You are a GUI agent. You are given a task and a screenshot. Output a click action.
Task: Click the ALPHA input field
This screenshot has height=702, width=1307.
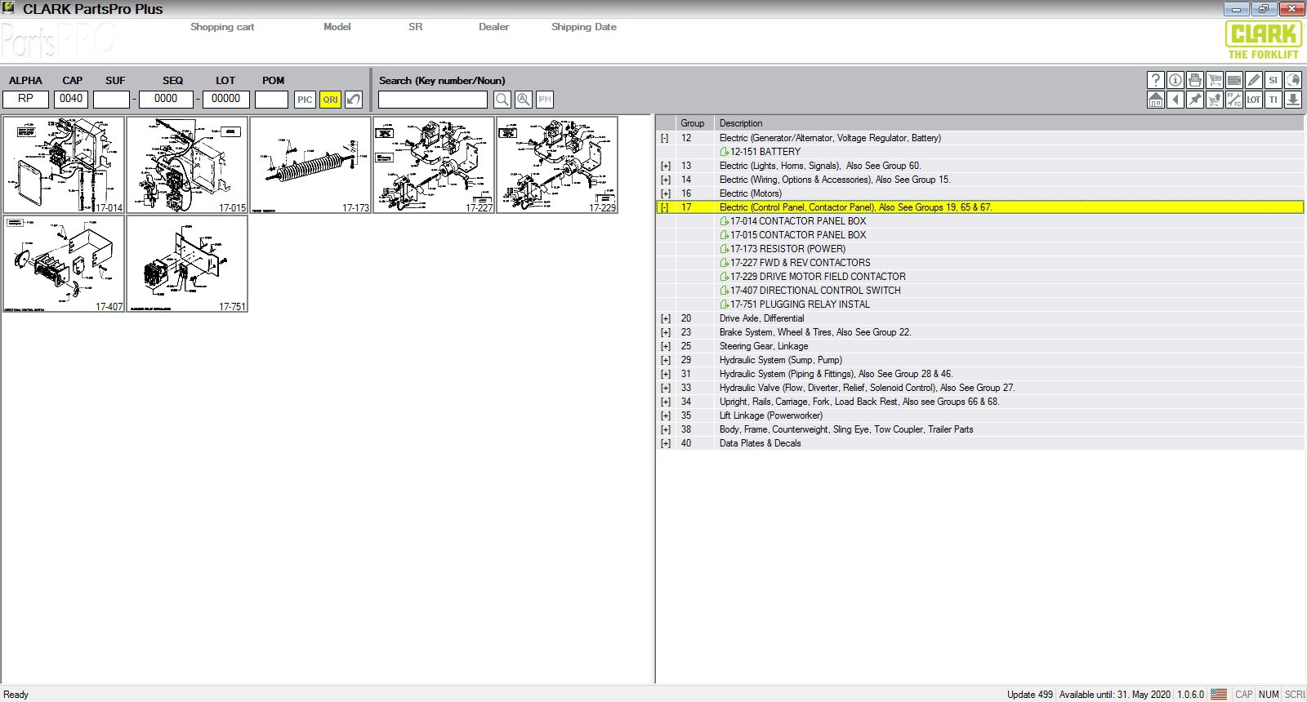[26, 99]
